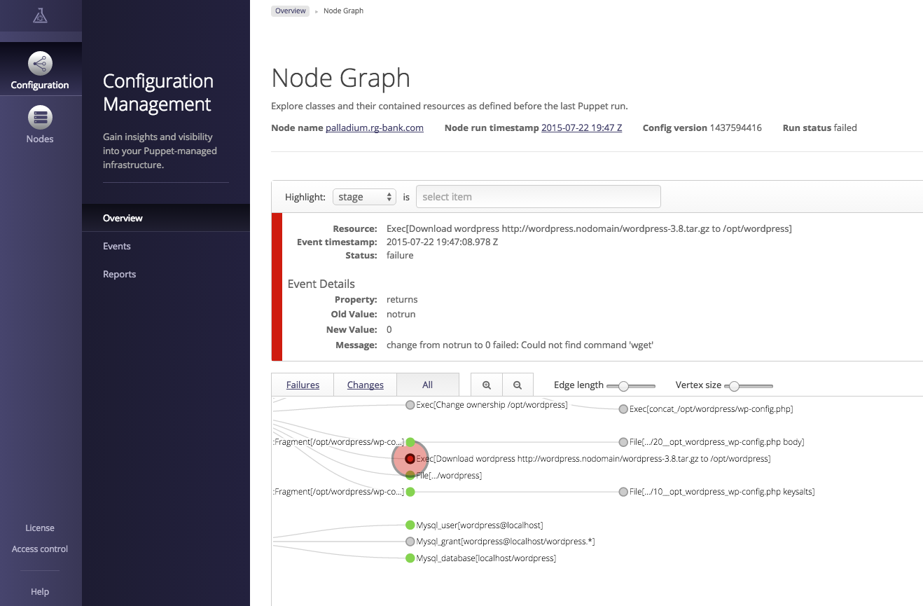Switch to the Changes tab
The height and width of the screenshot is (606, 923).
point(365,385)
